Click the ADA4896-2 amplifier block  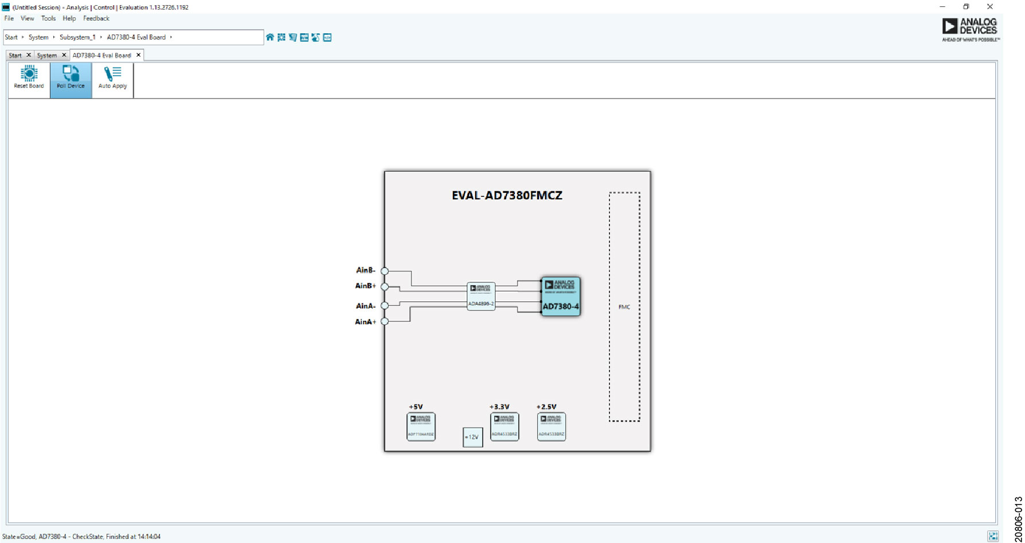pos(482,297)
